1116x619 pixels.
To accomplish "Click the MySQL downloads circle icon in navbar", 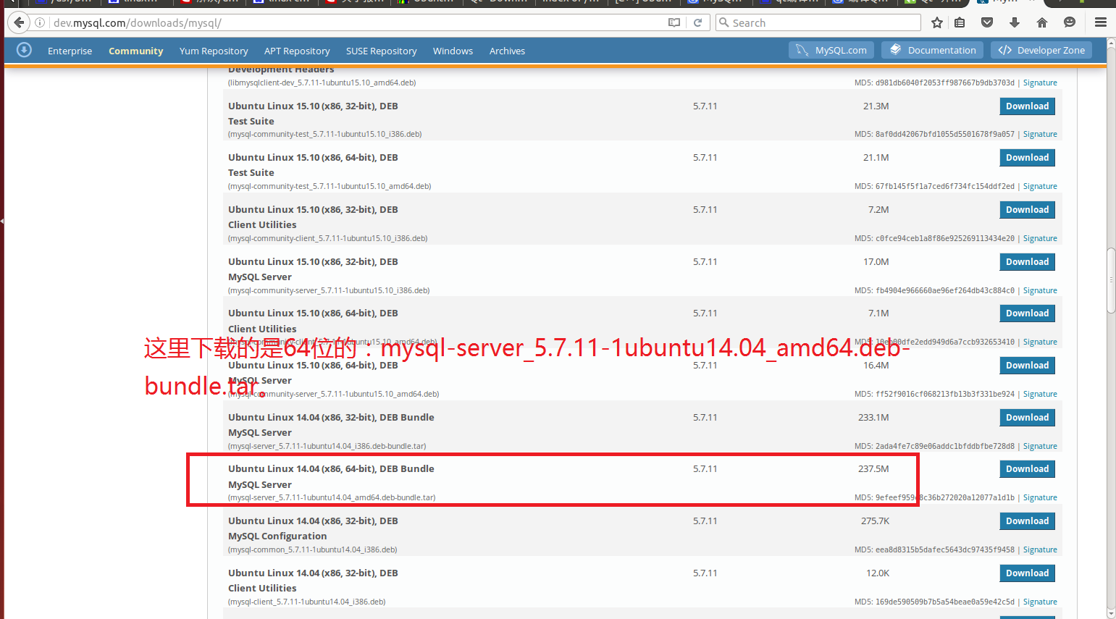I will click(24, 50).
